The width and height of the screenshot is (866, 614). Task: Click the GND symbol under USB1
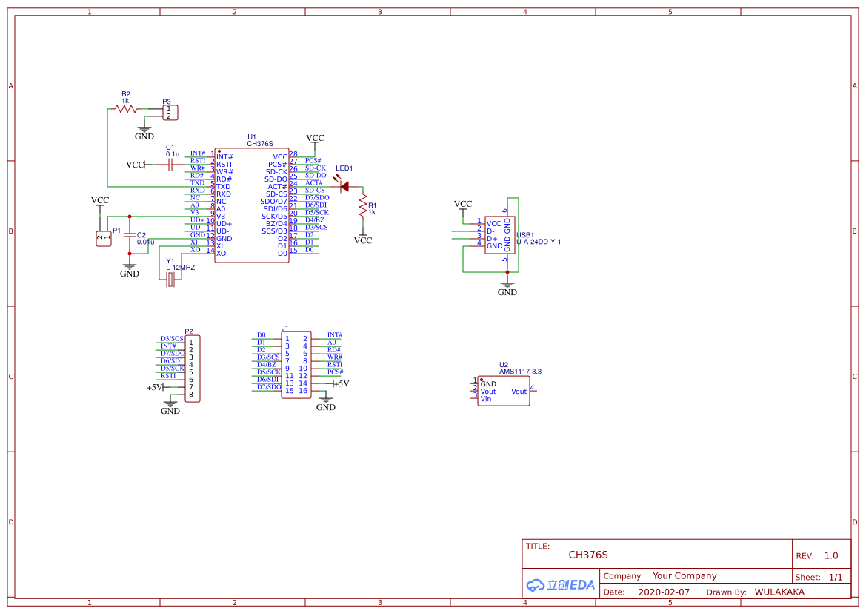pyautogui.click(x=507, y=288)
